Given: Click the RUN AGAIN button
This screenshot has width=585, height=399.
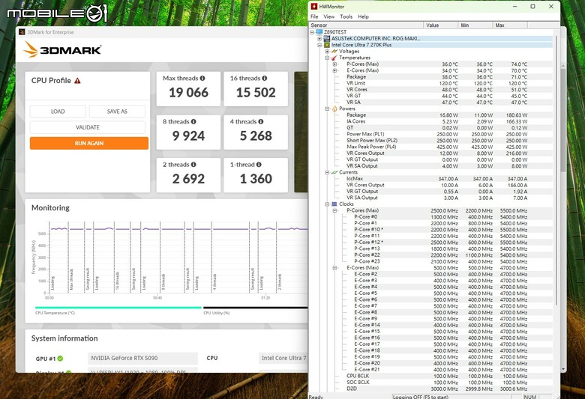Looking at the screenshot, I should pyautogui.click(x=89, y=143).
